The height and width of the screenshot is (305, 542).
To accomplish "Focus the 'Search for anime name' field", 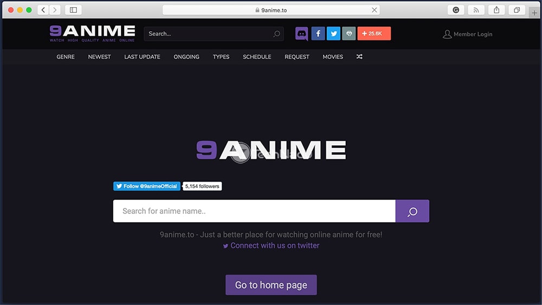I will click(x=254, y=211).
